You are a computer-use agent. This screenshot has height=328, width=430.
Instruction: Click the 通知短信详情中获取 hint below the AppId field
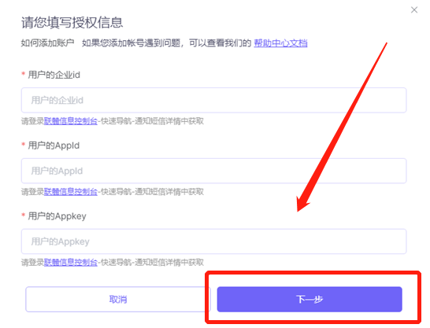coord(169,192)
